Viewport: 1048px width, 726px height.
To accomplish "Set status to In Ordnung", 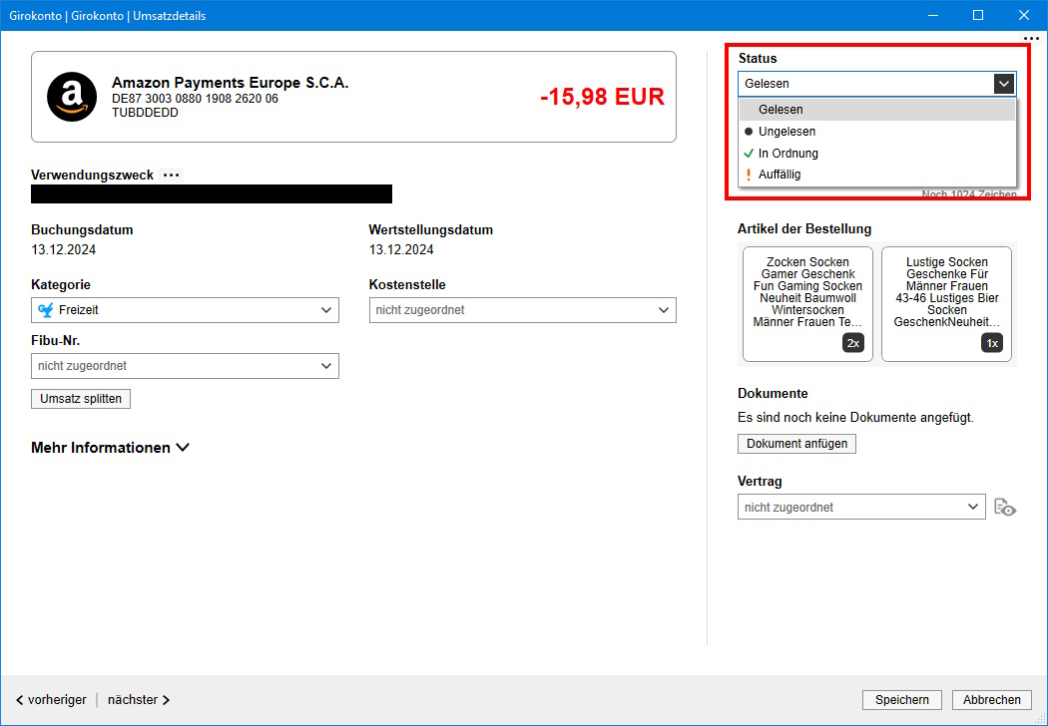I will 787,154.
